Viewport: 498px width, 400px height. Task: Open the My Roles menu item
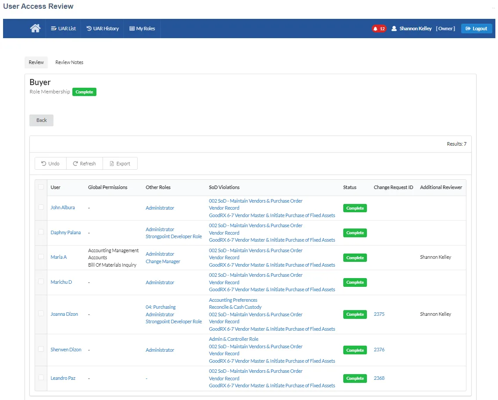click(x=142, y=29)
